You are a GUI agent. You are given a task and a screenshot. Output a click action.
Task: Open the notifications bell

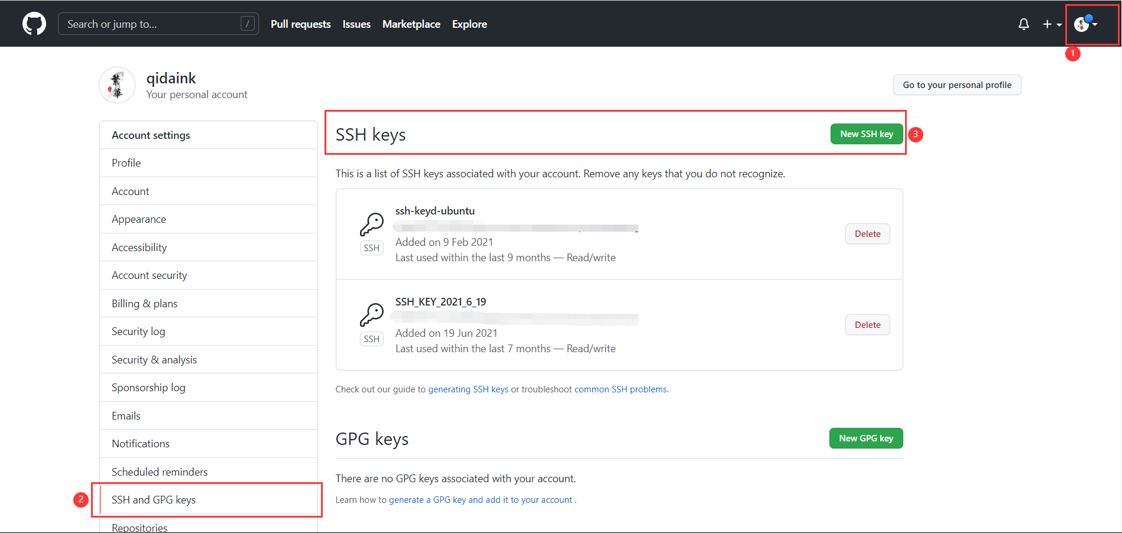click(1023, 24)
